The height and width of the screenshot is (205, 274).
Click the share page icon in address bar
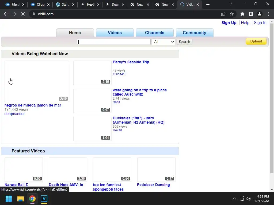(223, 14)
